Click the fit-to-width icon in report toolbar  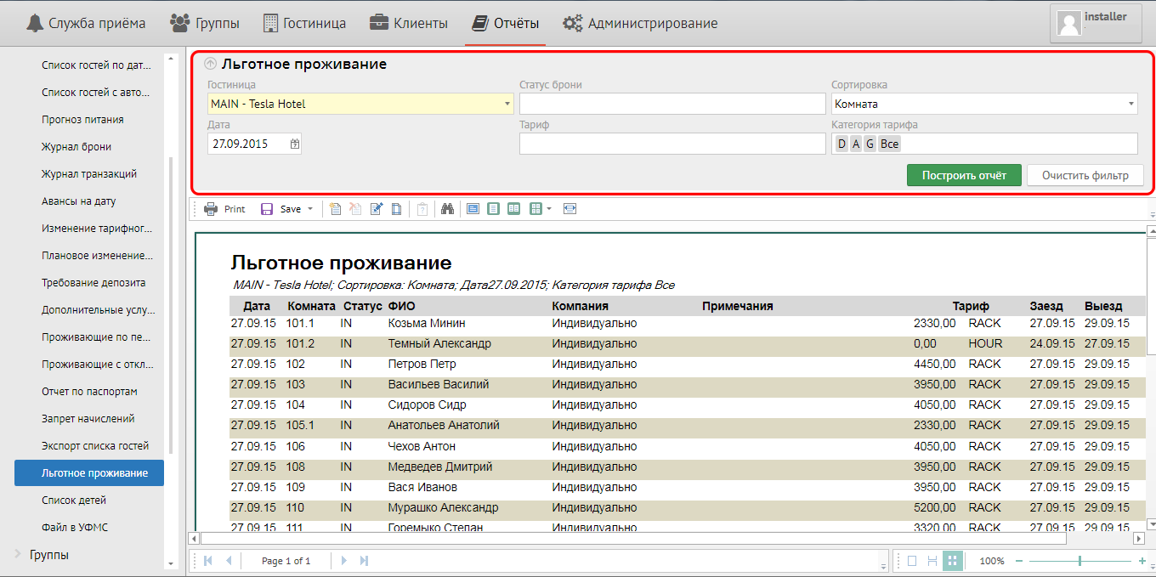tap(569, 209)
